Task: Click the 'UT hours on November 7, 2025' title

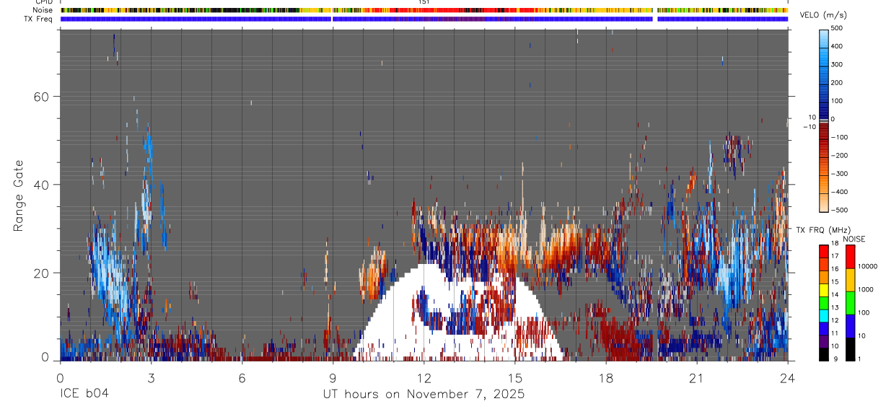Action: (423, 395)
